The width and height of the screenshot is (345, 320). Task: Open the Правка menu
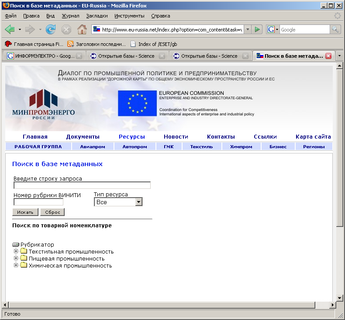[x=31, y=16]
